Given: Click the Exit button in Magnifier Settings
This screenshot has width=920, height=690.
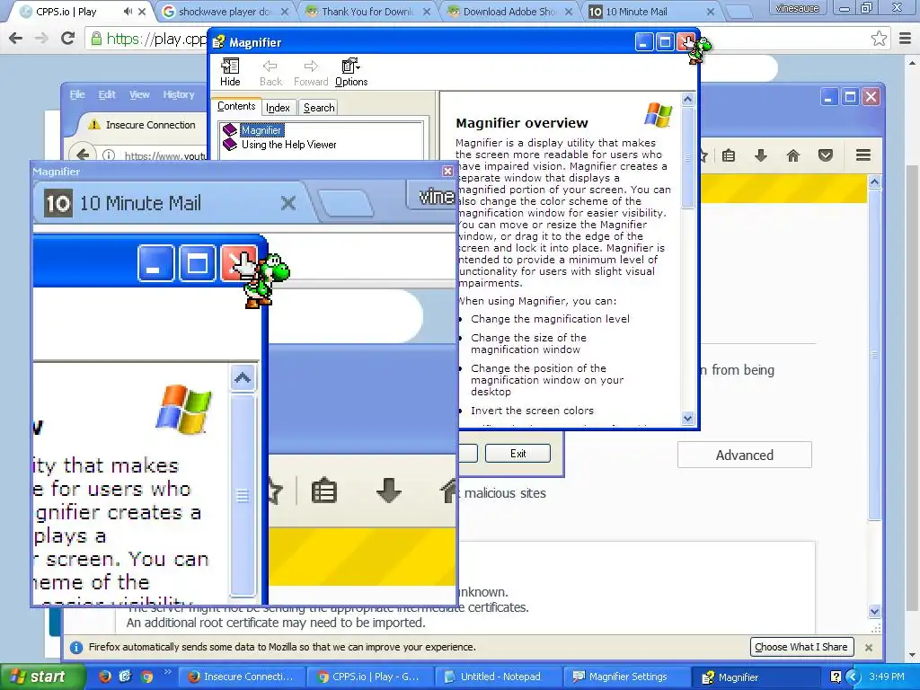Looking at the screenshot, I should click(517, 454).
